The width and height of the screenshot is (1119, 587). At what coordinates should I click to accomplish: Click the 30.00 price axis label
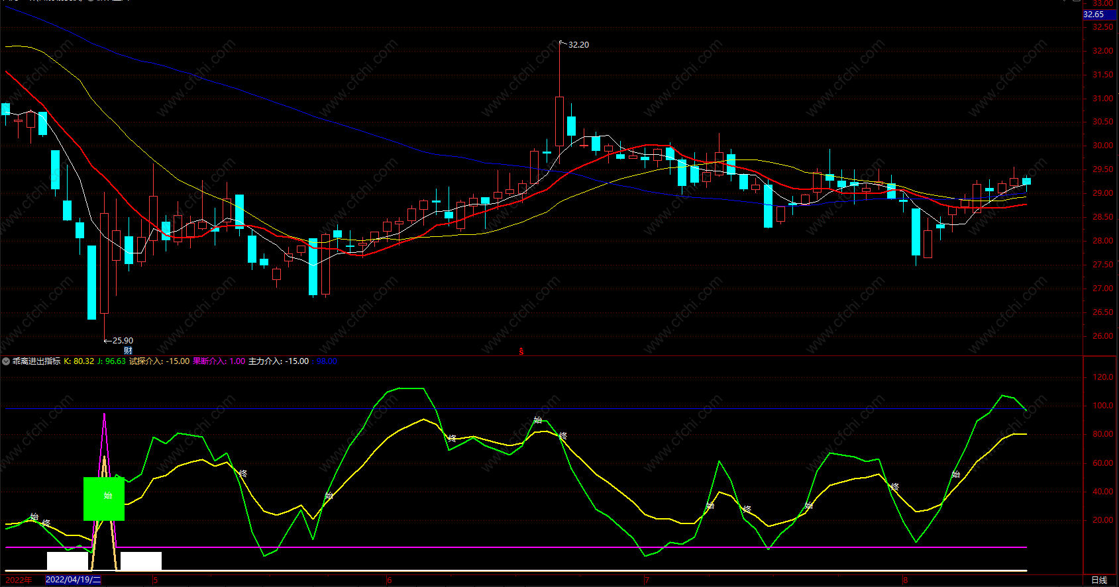coord(1102,146)
